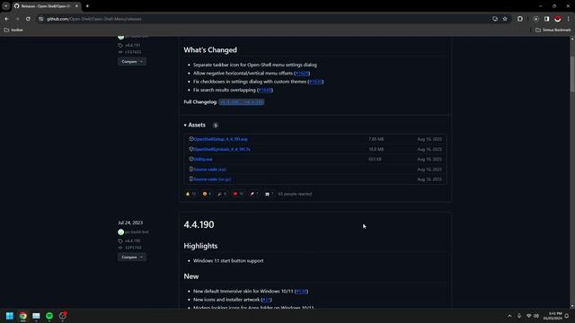This screenshot has height=323, width=575.
Task: Open issue link for negative menu offsets
Action: click(x=302, y=74)
